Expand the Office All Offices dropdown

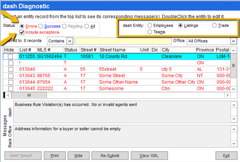233,41
